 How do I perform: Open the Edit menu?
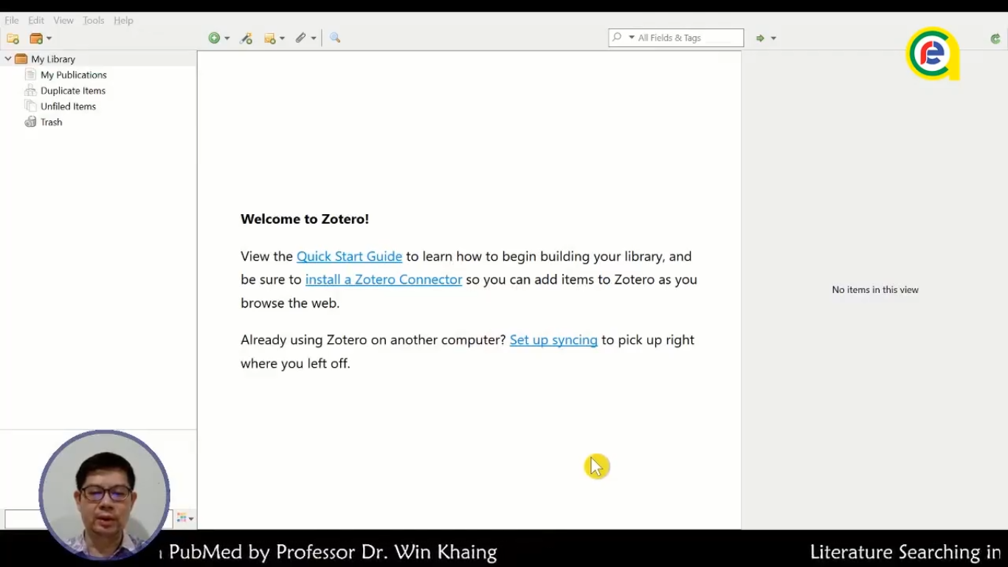coord(36,21)
